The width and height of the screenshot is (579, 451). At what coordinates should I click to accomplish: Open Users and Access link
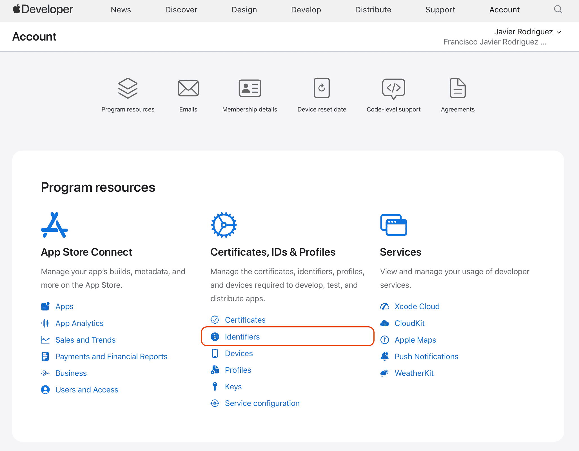coord(87,390)
